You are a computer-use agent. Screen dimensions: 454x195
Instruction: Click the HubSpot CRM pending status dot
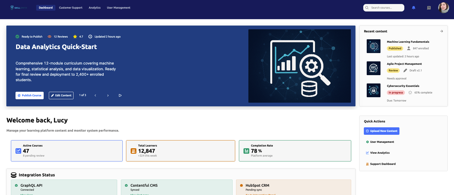pos(242,186)
